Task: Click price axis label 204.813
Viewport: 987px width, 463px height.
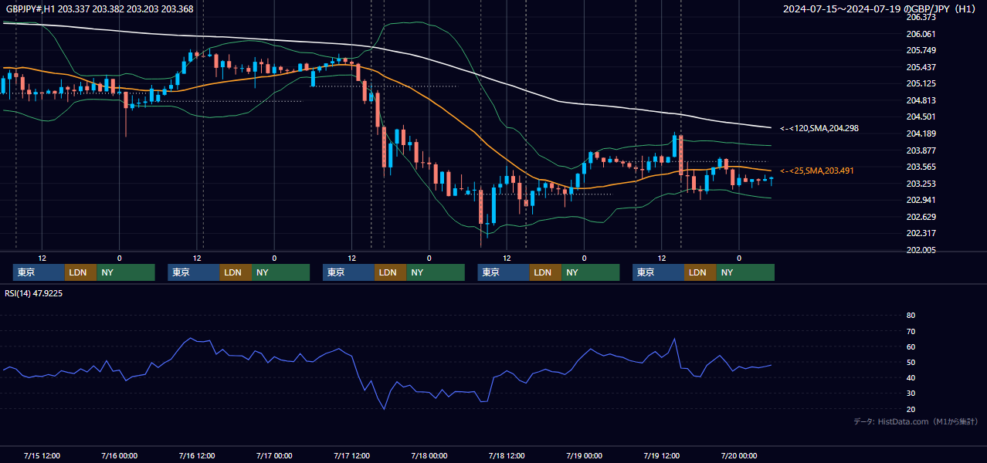Action: [x=921, y=100]
